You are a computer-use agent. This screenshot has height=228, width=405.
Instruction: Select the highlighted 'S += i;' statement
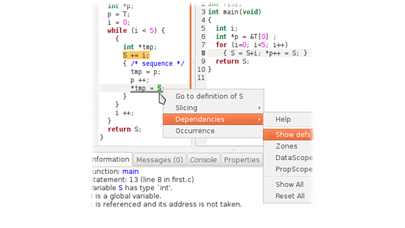point(136,55)
